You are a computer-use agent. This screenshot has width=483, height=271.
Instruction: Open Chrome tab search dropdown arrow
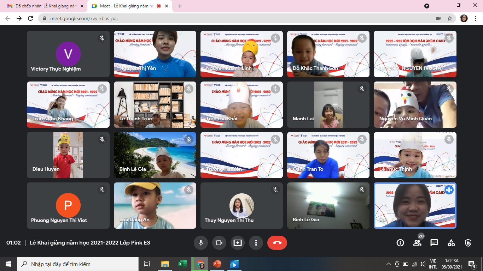tap(427, 6)
